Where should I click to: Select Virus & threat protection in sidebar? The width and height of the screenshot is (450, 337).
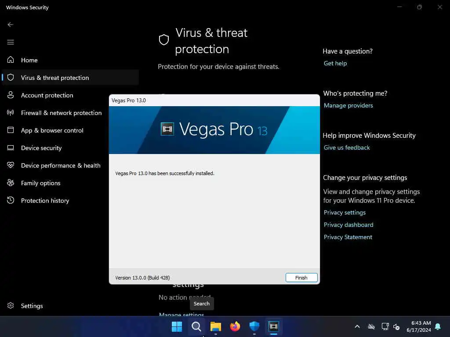click(x=70, y=78)
